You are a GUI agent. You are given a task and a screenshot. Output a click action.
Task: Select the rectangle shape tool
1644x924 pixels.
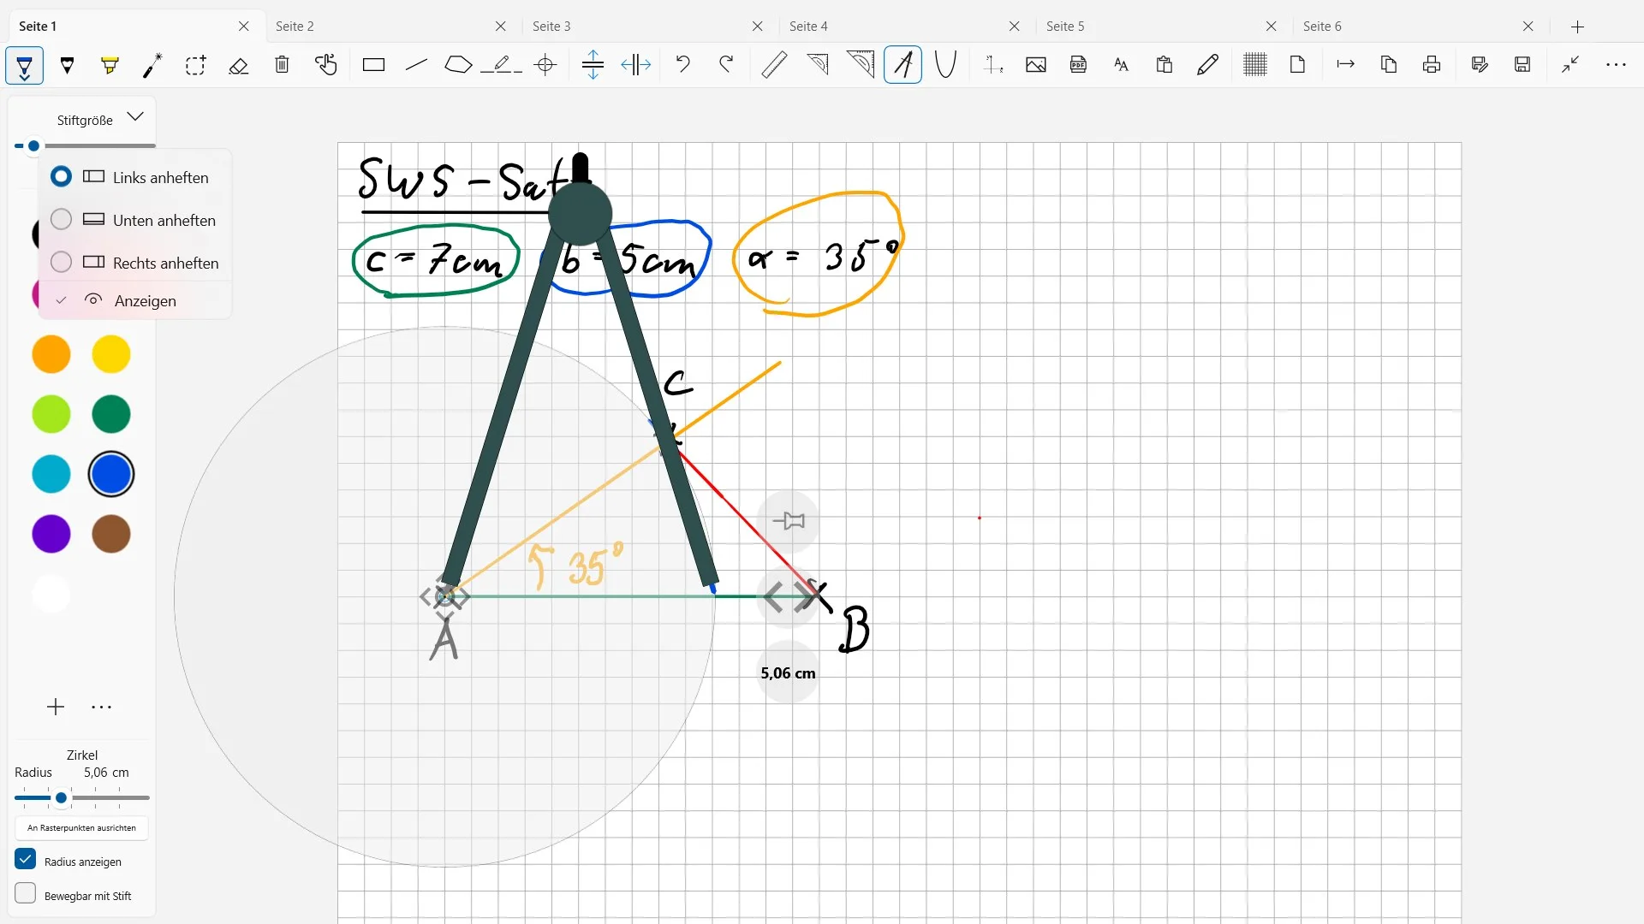point(373,65)
